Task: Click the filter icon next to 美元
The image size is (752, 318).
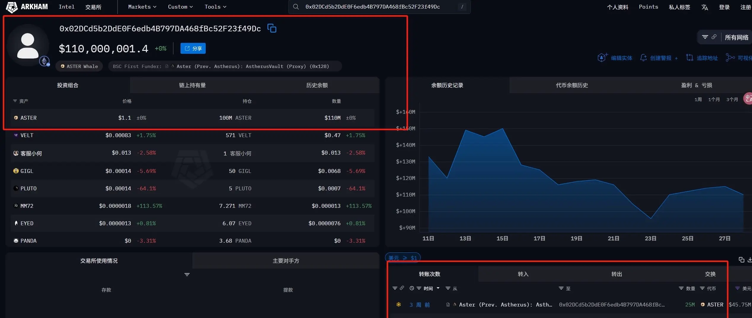Action: point(737,288)
